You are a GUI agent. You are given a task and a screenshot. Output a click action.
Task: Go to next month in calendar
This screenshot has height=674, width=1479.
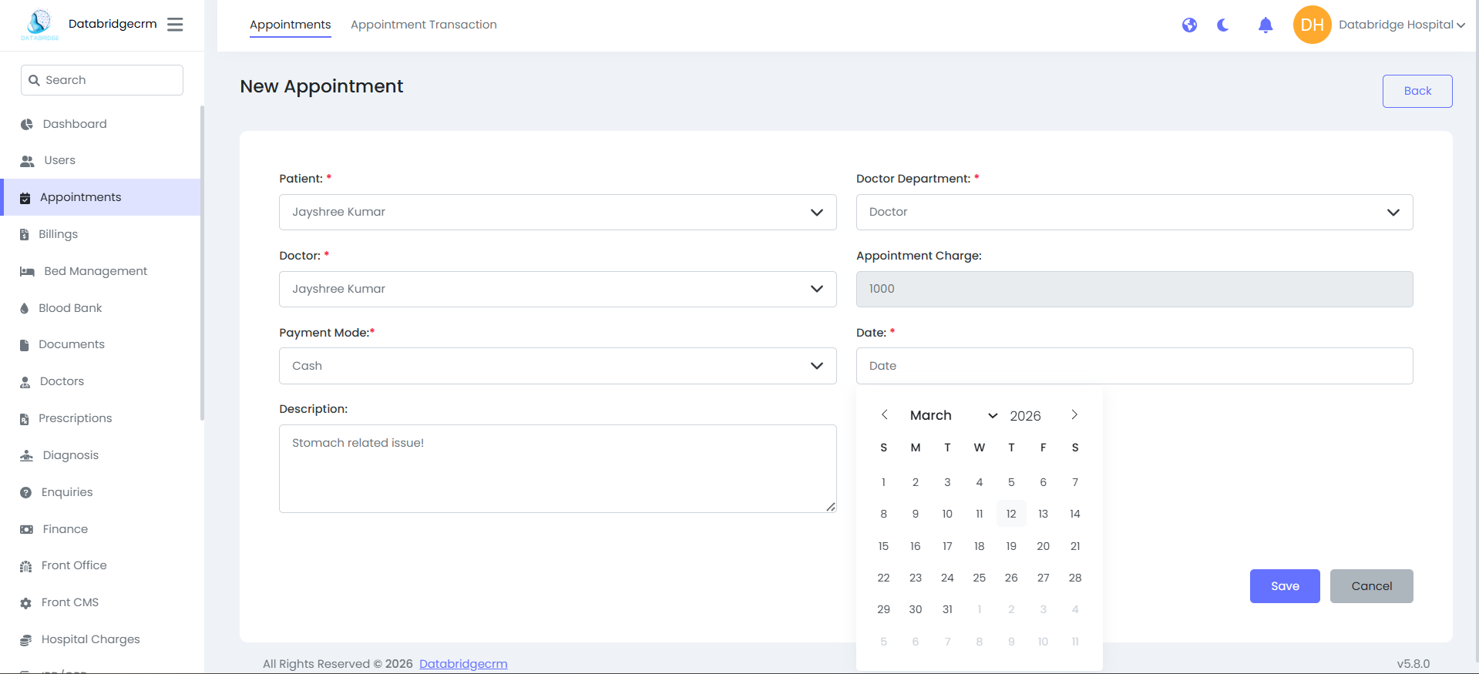click(1074, 414)
